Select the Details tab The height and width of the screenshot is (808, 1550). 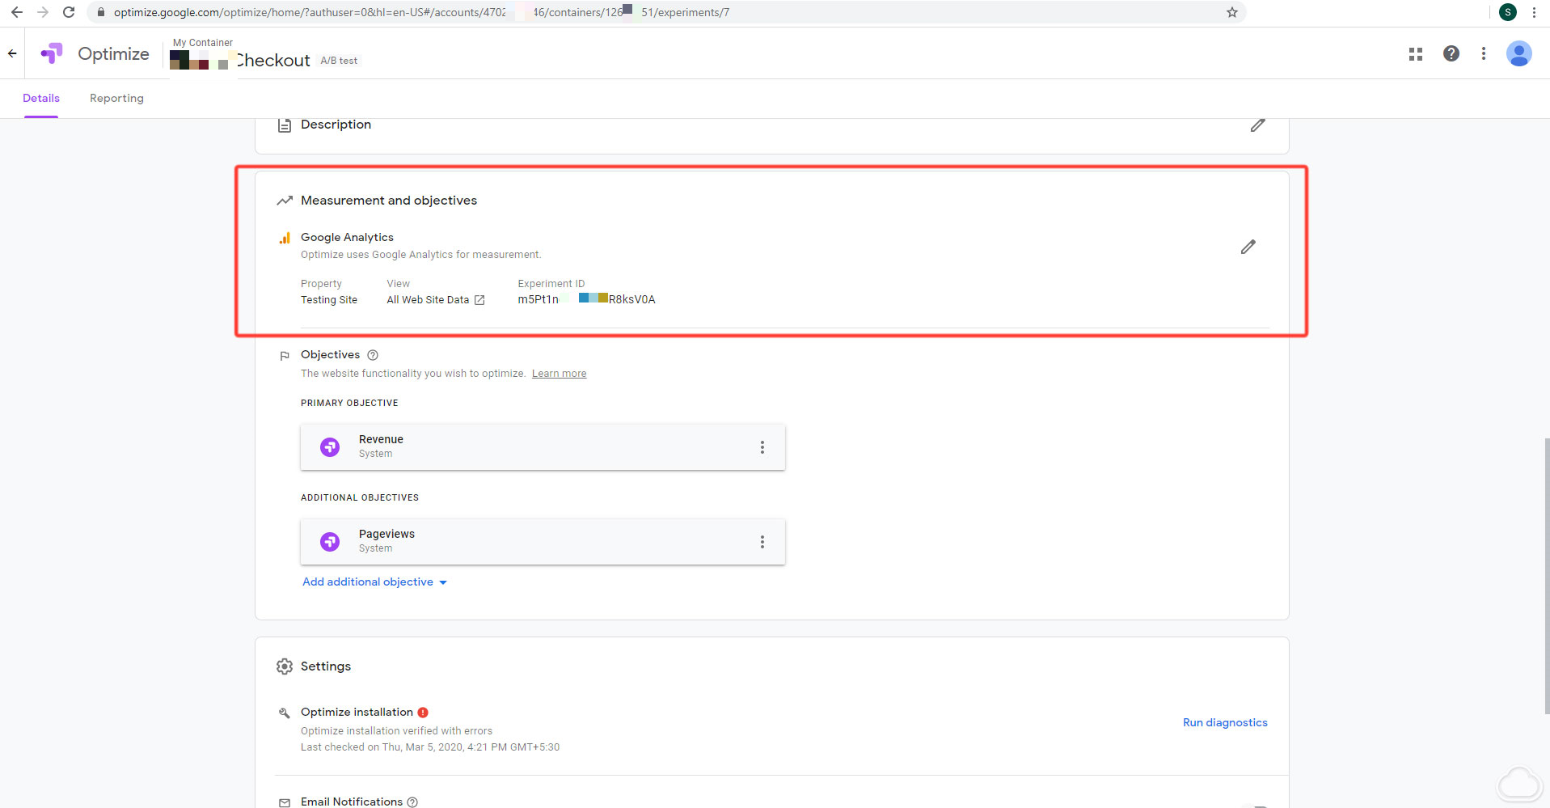[x=41, y=99]
